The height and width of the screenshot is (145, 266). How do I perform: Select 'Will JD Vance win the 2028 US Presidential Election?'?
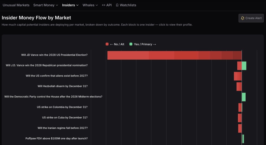[54, 55]
